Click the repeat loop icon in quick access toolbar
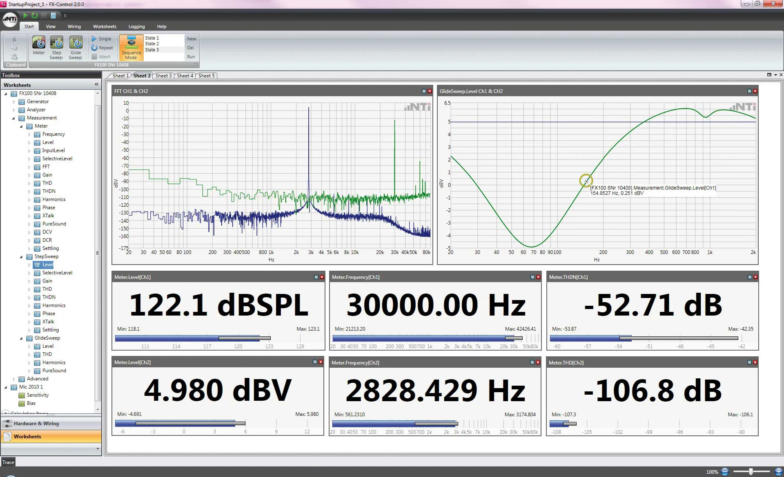This screenshot has height=477, width=784. tap(35, 15)
